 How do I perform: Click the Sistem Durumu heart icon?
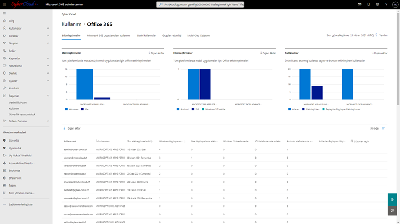(4, 121)
